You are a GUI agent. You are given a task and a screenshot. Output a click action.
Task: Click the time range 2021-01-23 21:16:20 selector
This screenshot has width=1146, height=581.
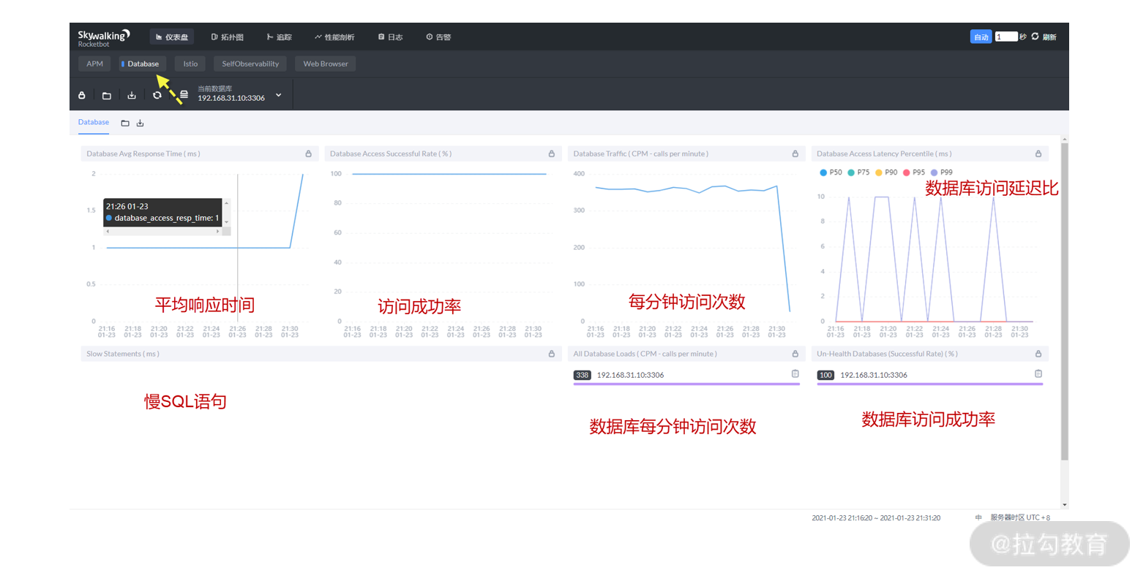tap(876, 518)
